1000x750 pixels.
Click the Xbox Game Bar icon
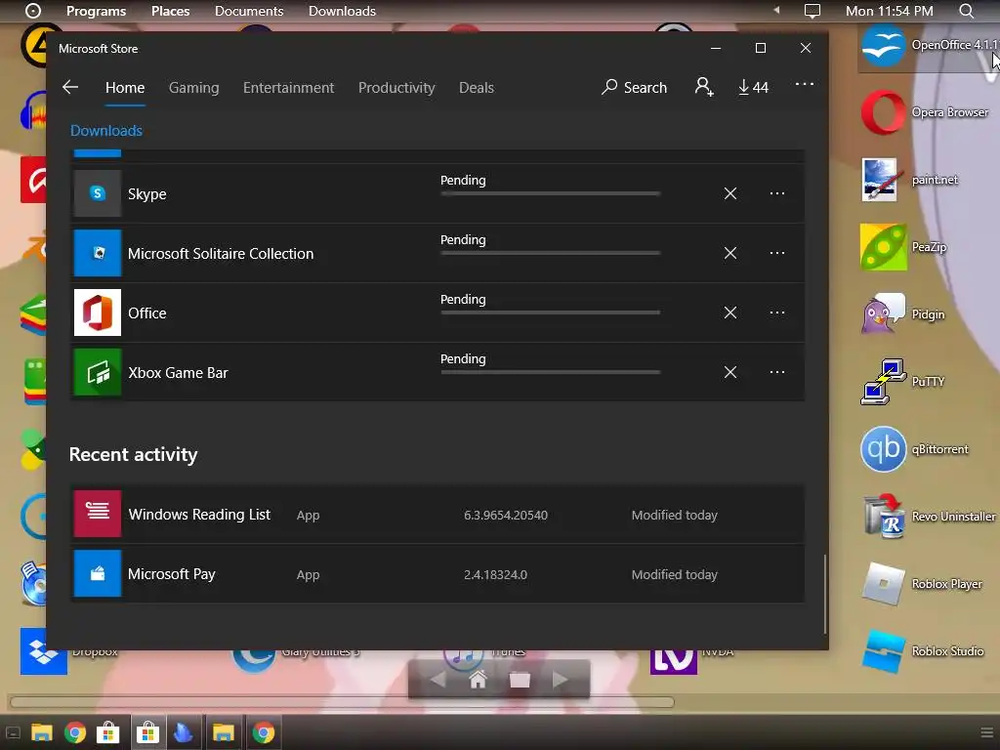click(98, 372)
